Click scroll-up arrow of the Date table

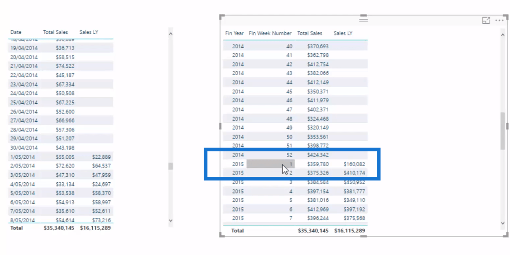point(170,34)
